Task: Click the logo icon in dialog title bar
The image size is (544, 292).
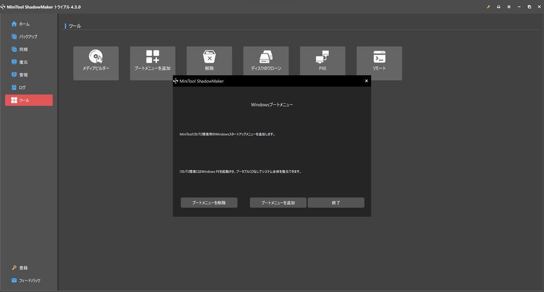Action: tap(175, 81)
